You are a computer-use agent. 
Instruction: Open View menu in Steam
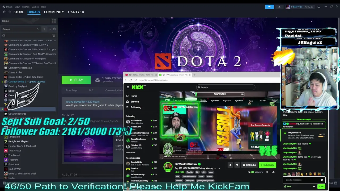click(17, 7)
